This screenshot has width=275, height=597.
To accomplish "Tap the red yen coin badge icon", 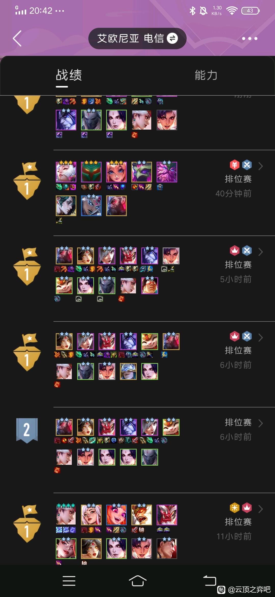I will point(235,165).
